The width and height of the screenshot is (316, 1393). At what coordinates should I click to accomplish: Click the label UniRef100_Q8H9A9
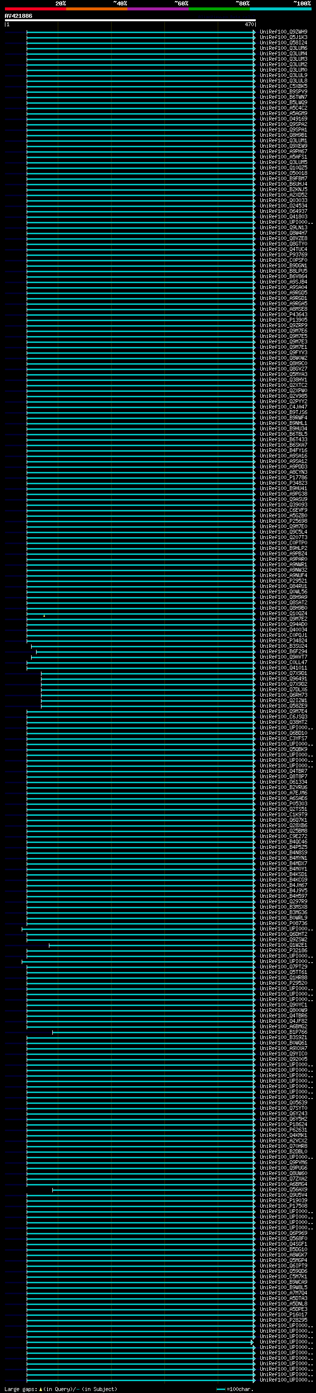point(283,597)
